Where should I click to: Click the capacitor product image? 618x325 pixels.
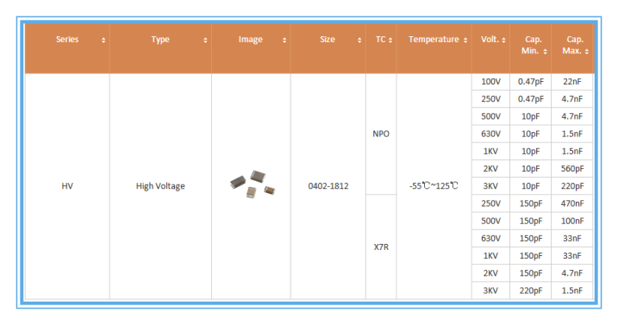click(x=253, y=184)
